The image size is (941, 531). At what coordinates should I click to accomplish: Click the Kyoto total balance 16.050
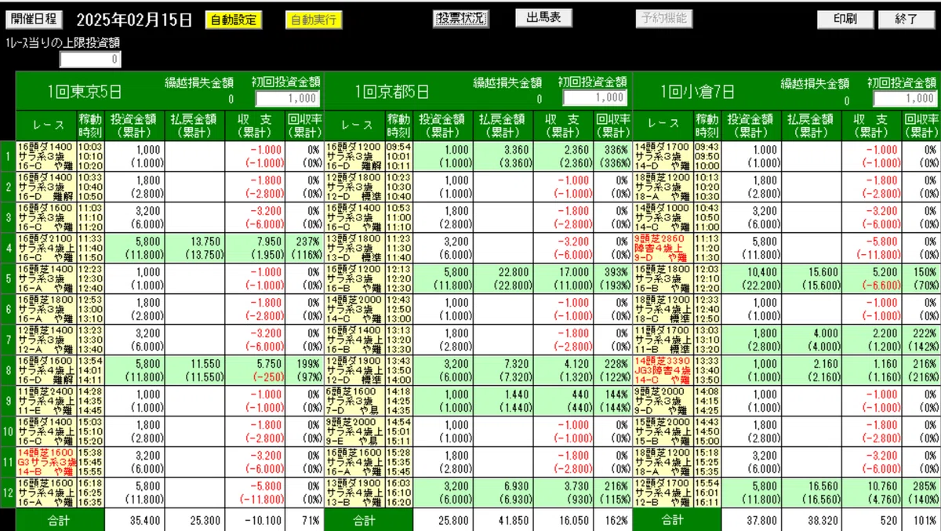point(572,520)
